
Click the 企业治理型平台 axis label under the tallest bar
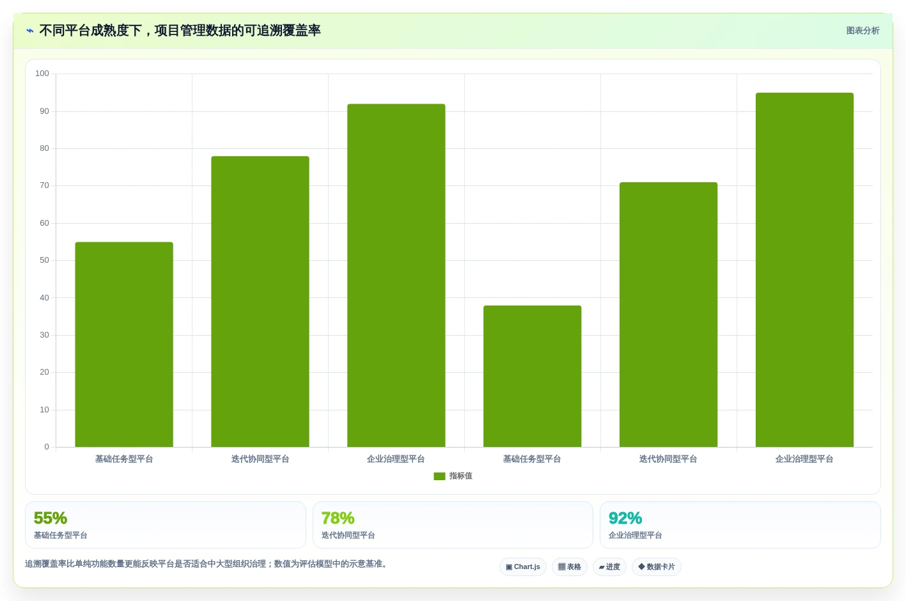click(804, 459)
